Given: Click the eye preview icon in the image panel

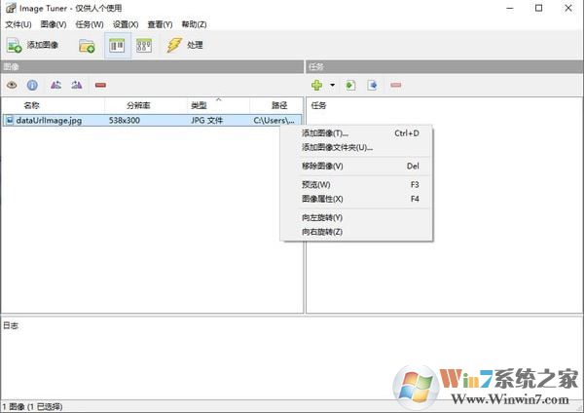Looking at the screenshot, I should 13,85.
